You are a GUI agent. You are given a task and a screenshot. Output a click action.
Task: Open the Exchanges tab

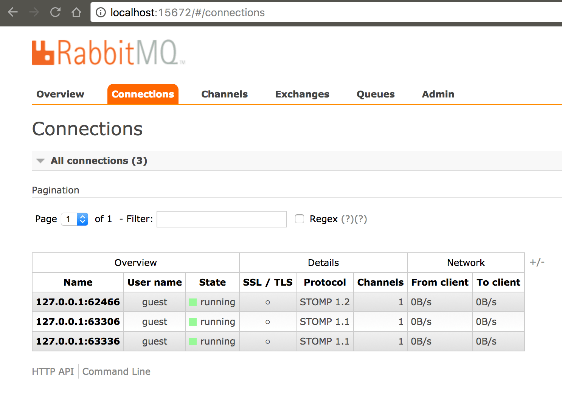tap(302, 94)
